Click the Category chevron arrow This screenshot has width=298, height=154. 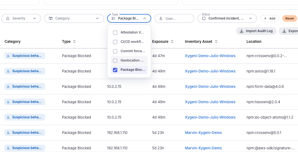coord(97,18)
